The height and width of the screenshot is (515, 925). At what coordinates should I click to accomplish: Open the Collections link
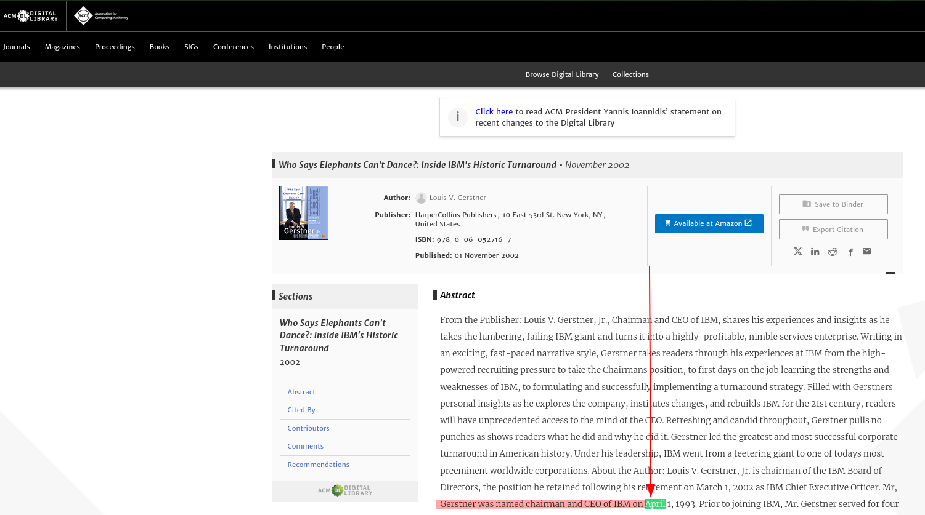(630, 74)
